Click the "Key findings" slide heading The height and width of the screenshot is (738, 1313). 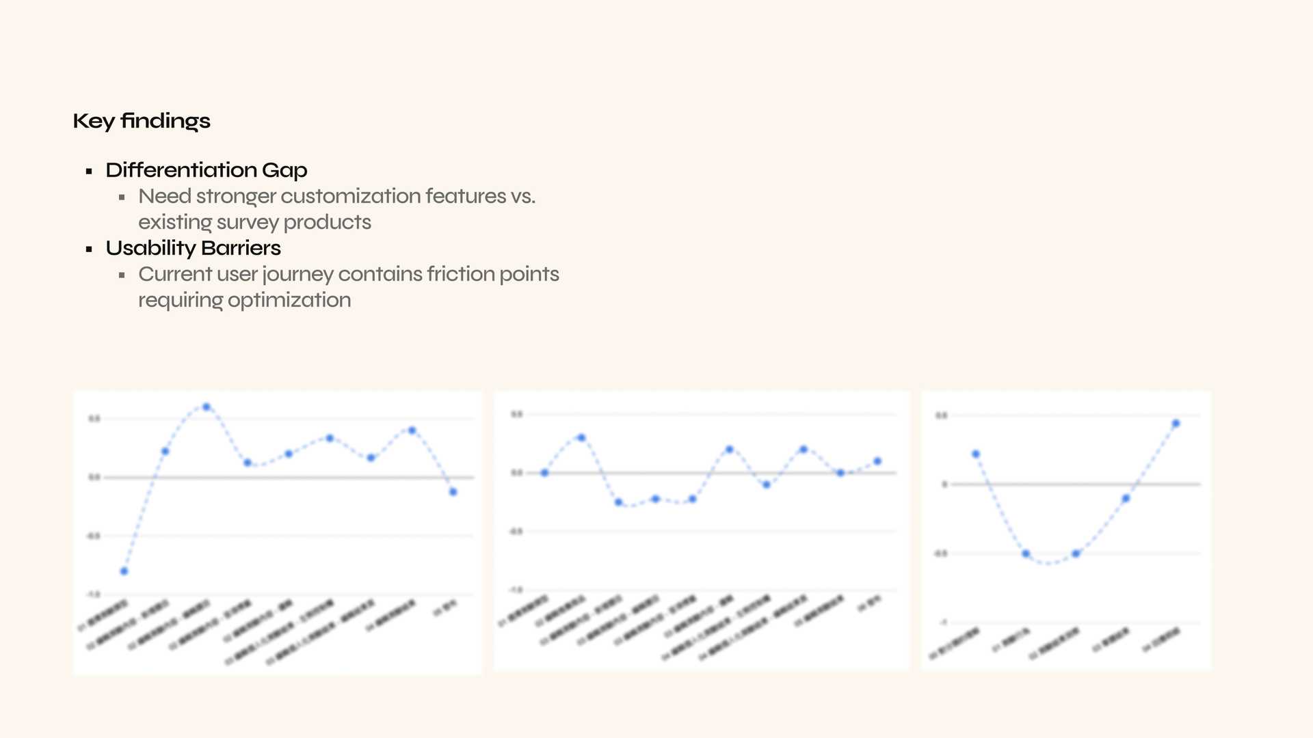click(142, 121)
